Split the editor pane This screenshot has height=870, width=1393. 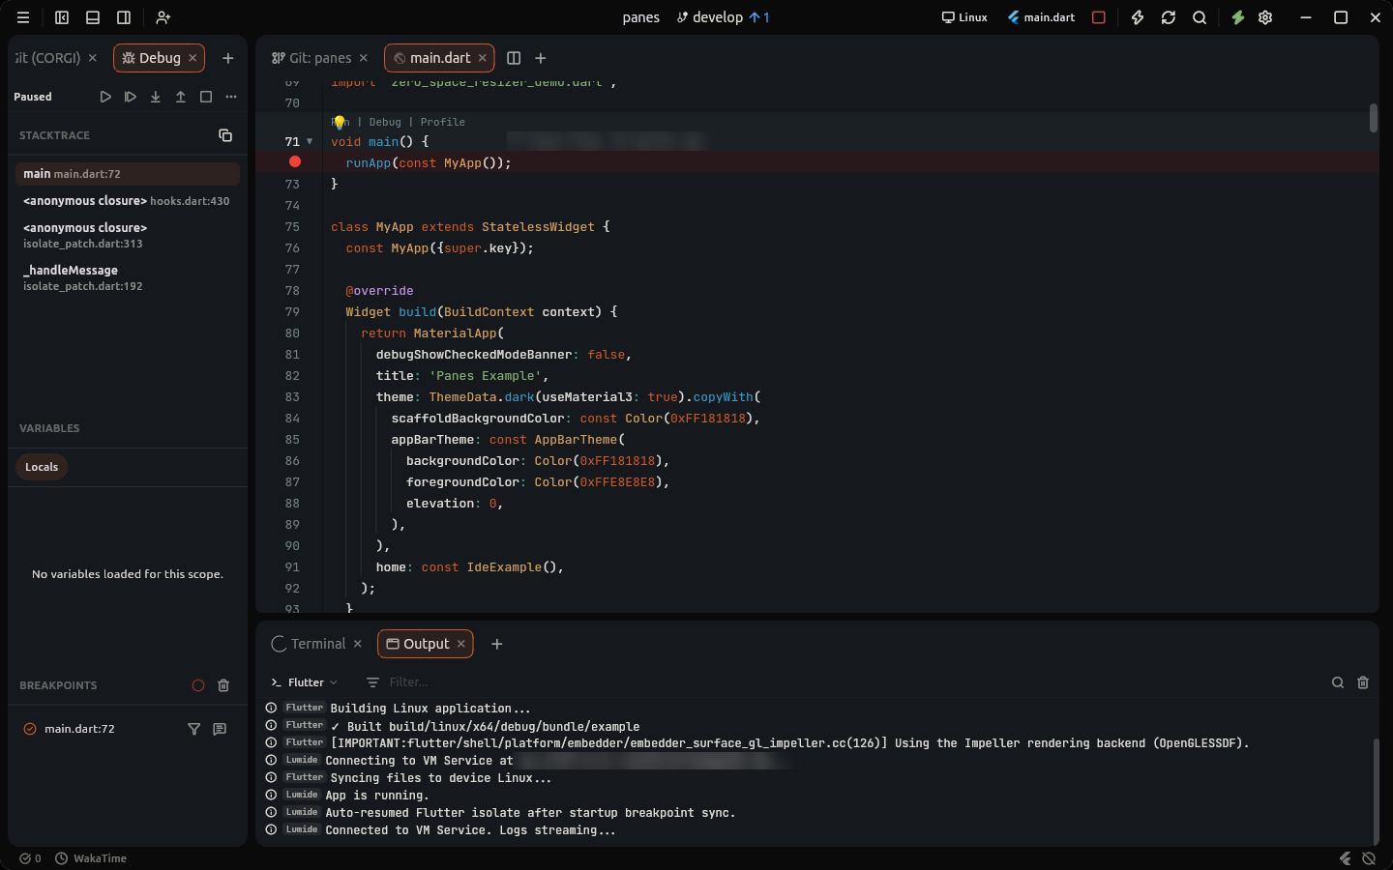514,58
